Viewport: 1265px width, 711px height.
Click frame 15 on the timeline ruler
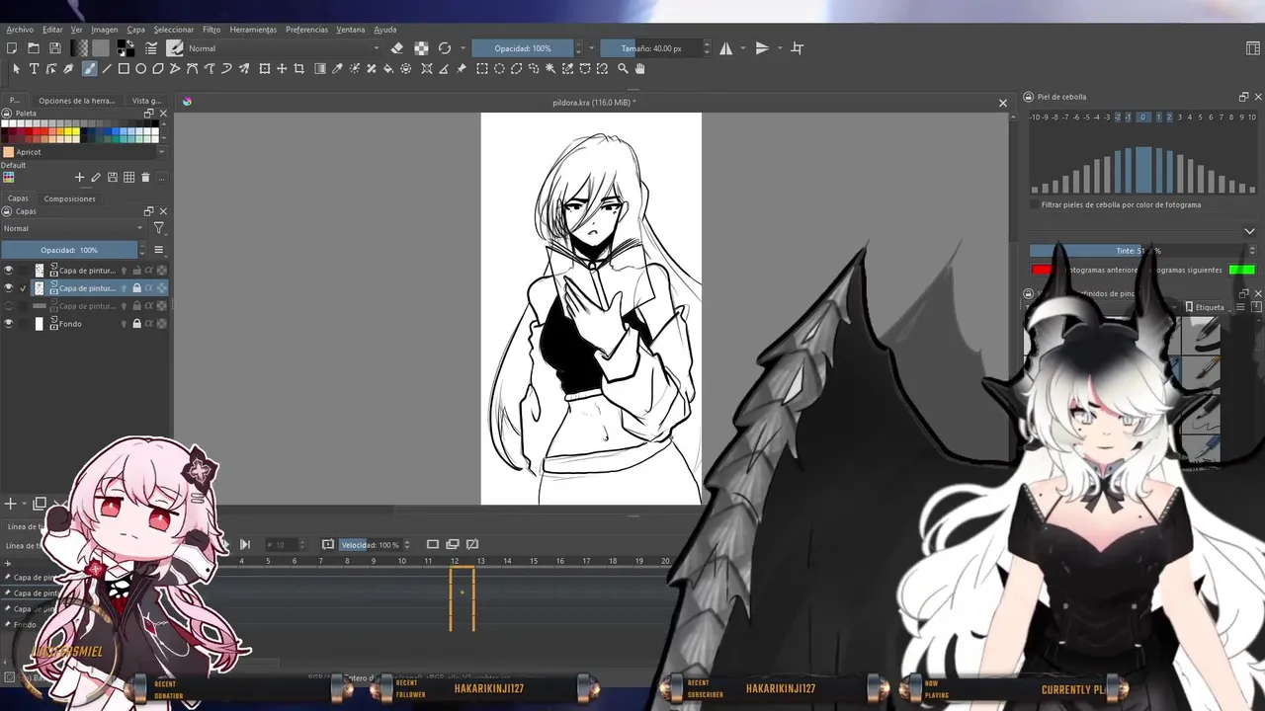point(534,561)
